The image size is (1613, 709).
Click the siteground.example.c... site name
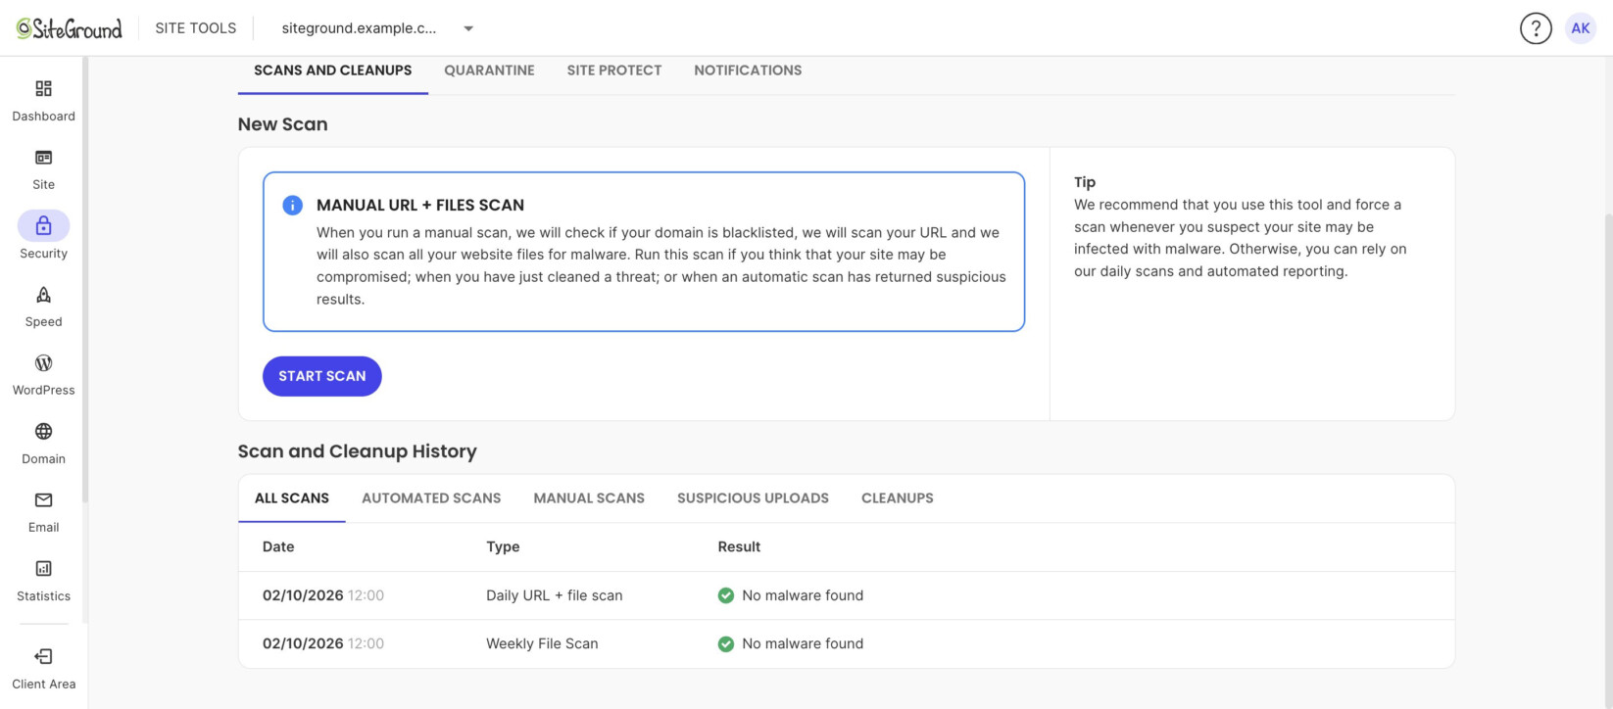tap(359, 28)
